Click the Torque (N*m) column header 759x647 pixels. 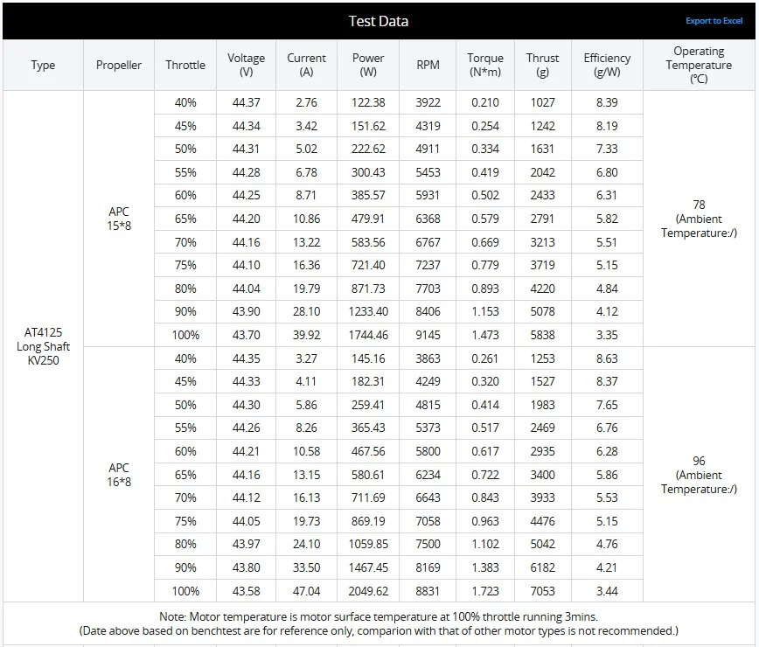click(x=485, y=65)
